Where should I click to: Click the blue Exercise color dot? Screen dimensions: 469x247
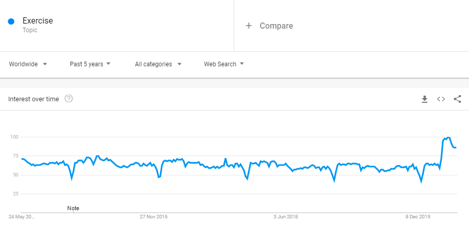[11, 21]
